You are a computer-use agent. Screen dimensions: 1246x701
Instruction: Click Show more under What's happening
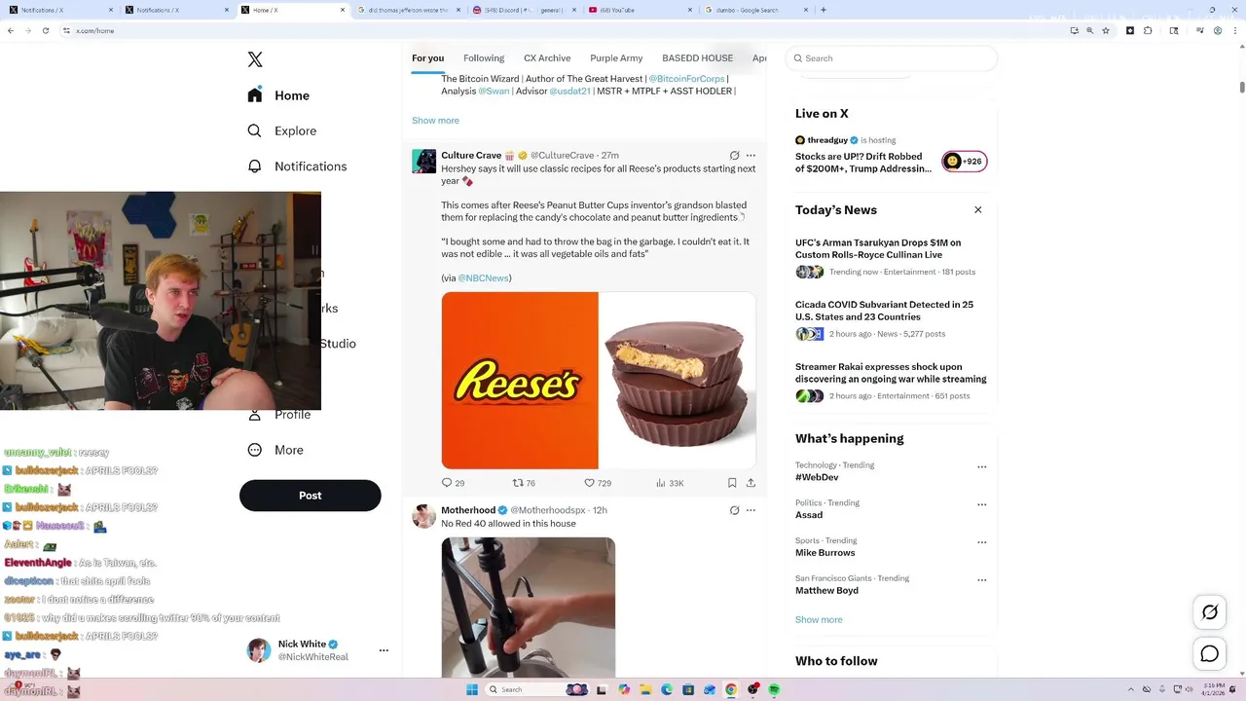(x=819, y=620)
